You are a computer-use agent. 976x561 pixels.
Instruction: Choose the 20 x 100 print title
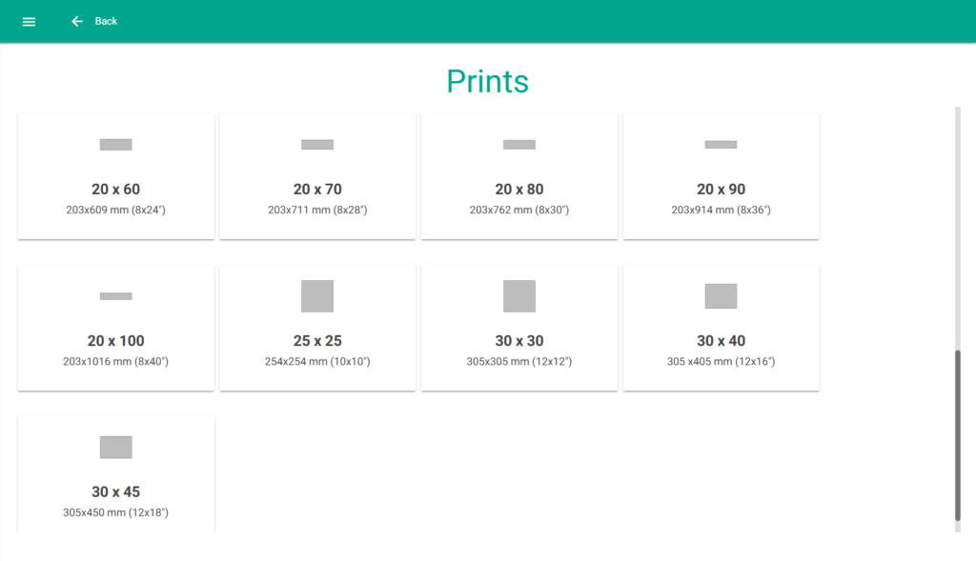[x=115, y=341]
